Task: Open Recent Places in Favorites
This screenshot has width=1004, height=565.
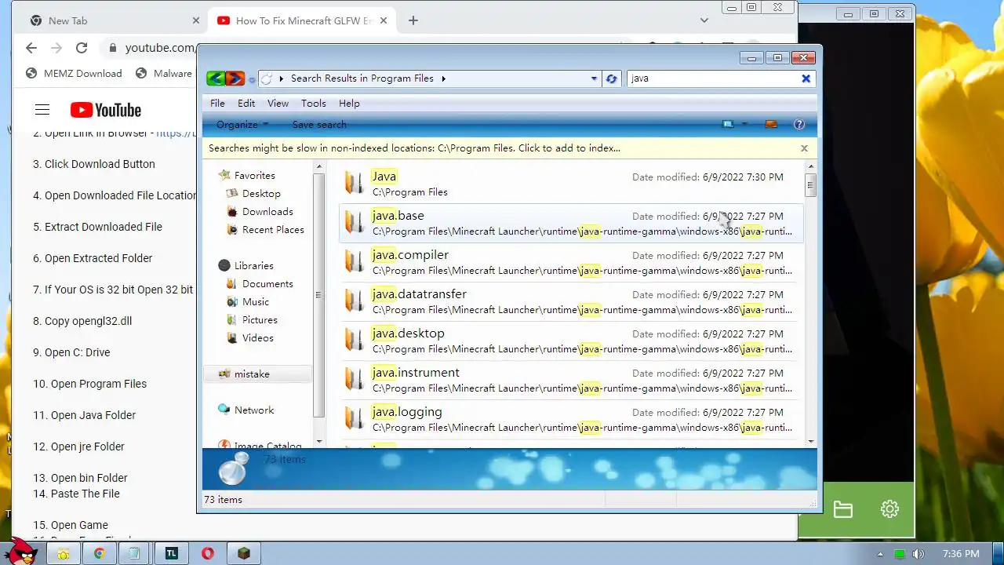Action: pos(273,230)
